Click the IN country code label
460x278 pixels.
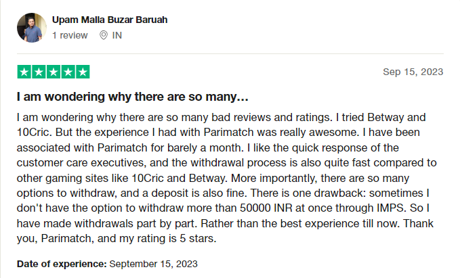(117, 35)
